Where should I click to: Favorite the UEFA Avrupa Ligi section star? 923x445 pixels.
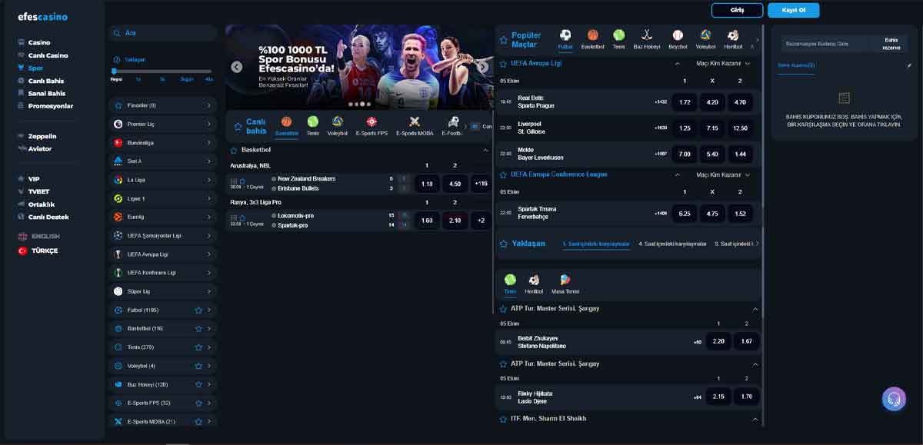[504, 63]
